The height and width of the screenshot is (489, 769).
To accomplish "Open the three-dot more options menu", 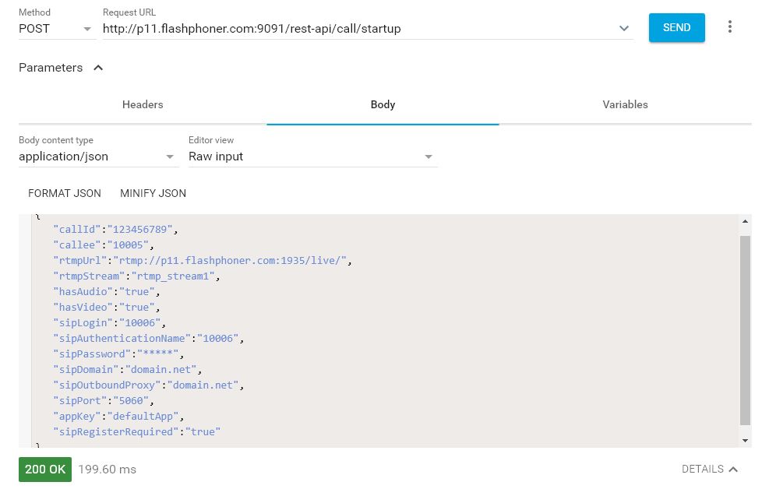I will 729,27.
